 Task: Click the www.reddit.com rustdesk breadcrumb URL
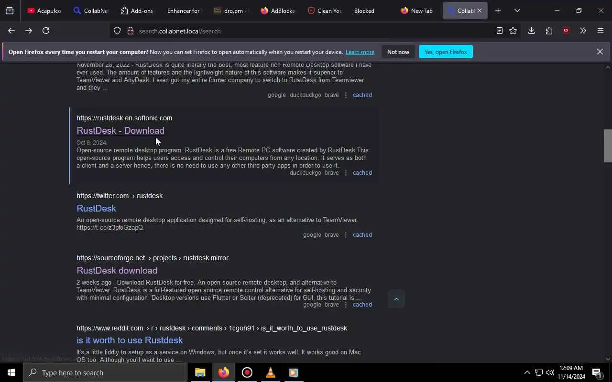[212, 328]
